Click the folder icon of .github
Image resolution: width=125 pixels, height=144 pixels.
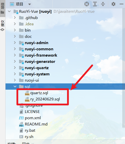pos(21,18)
